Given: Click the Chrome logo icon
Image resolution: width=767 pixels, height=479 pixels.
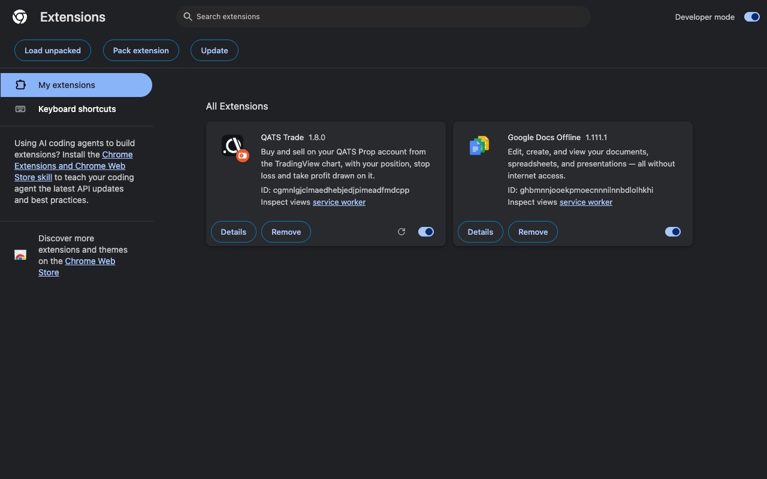Looking at the screenshot, I should click(20, 17).
